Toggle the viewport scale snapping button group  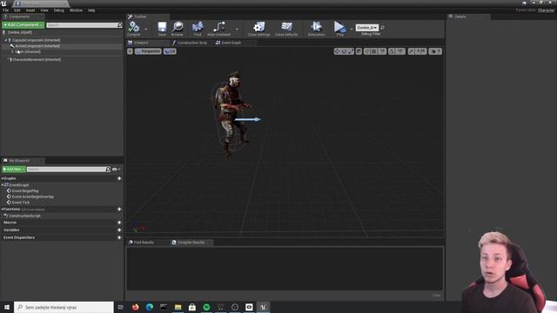pos(418,51)
